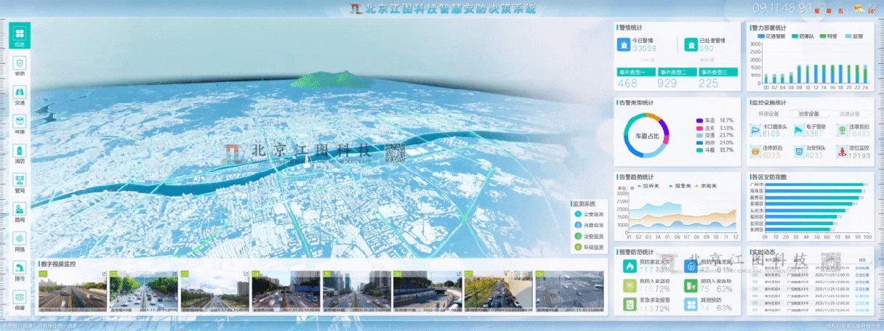Click the 今日警情 alarm icon
The height and width of the screenshot is (331, 884).
tap(623, 45)
